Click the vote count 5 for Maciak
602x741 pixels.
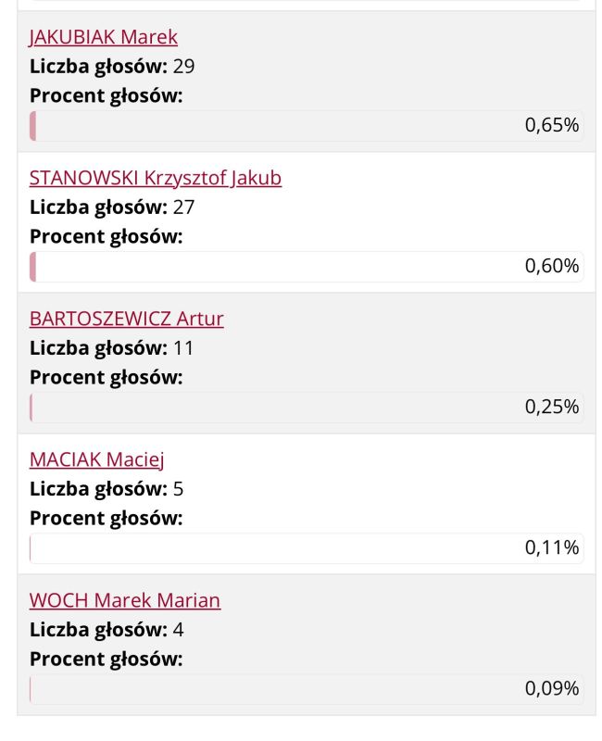179,489
